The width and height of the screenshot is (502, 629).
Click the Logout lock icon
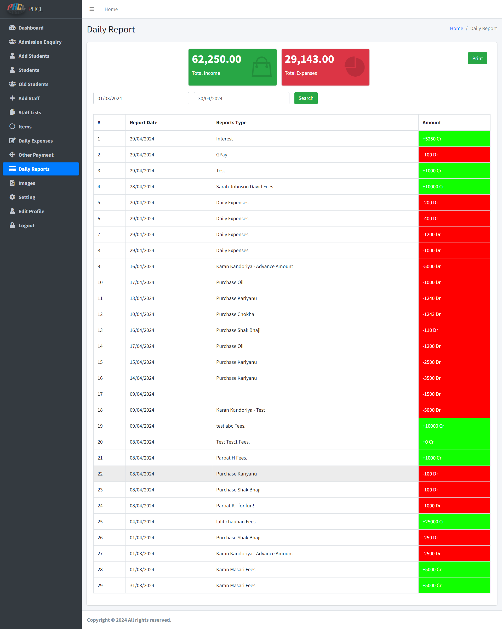coord(12,225)
